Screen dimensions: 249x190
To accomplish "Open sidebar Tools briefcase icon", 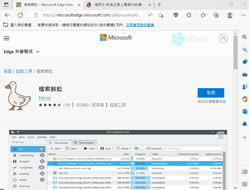I will click(x=245, y=74).
